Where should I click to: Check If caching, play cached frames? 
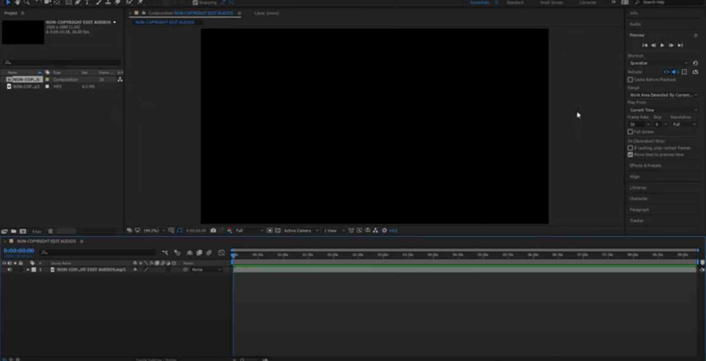[630, 148]
